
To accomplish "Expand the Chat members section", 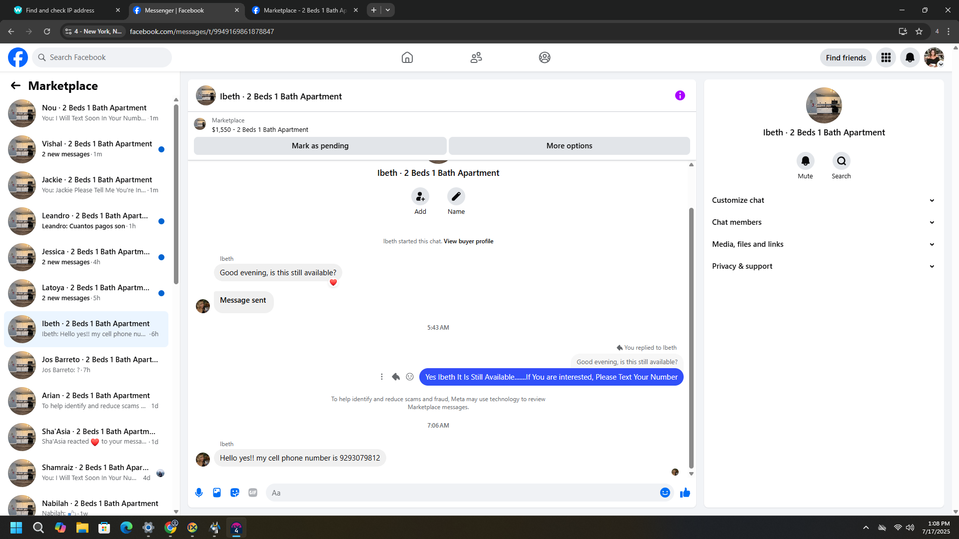I will [824, 222].
